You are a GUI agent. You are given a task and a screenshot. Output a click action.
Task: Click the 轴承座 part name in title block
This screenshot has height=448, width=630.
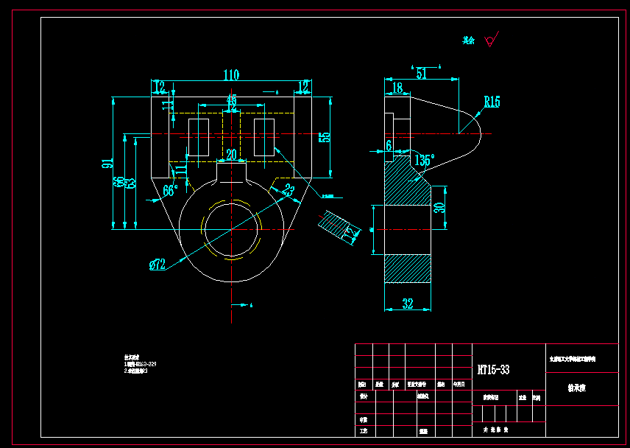click(x=576, y=388)
